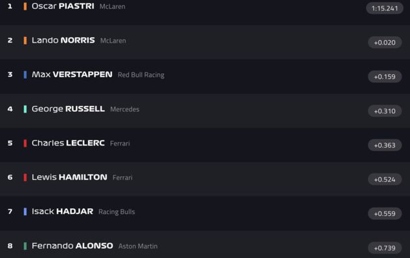The height and width of the screenshot is (258, 410).
Task: Select the +0.363 gap badge
Action: point(385,145)
